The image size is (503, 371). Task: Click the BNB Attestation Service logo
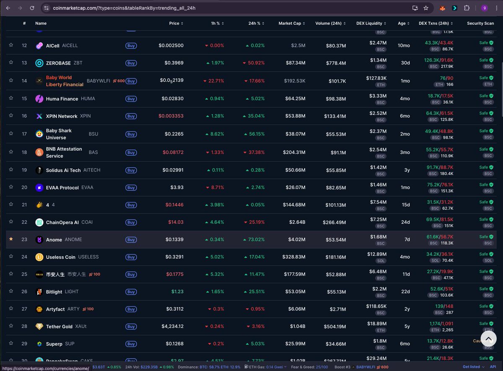coord(39,152)
